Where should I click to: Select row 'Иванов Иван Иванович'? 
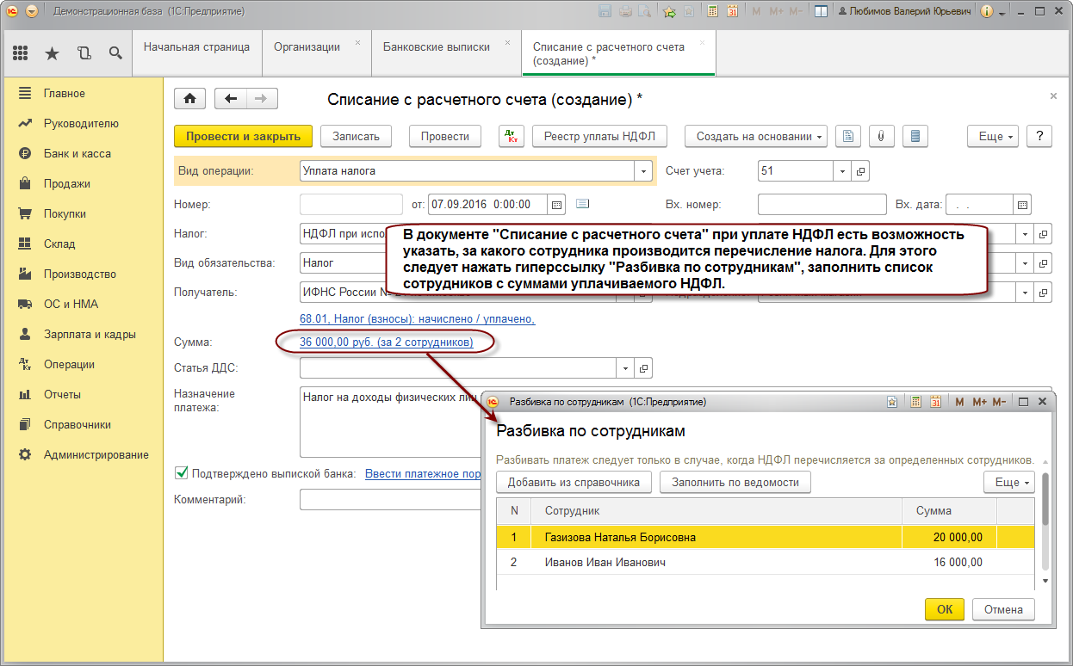click(x=605, y=563)
